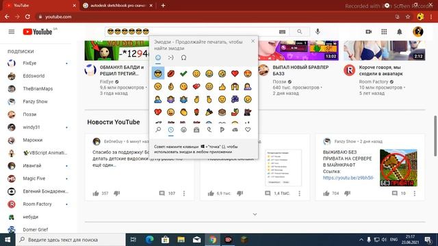Go to YouTube home via logo
Viewport: 438px width, 246px height.
click(38, 32)
